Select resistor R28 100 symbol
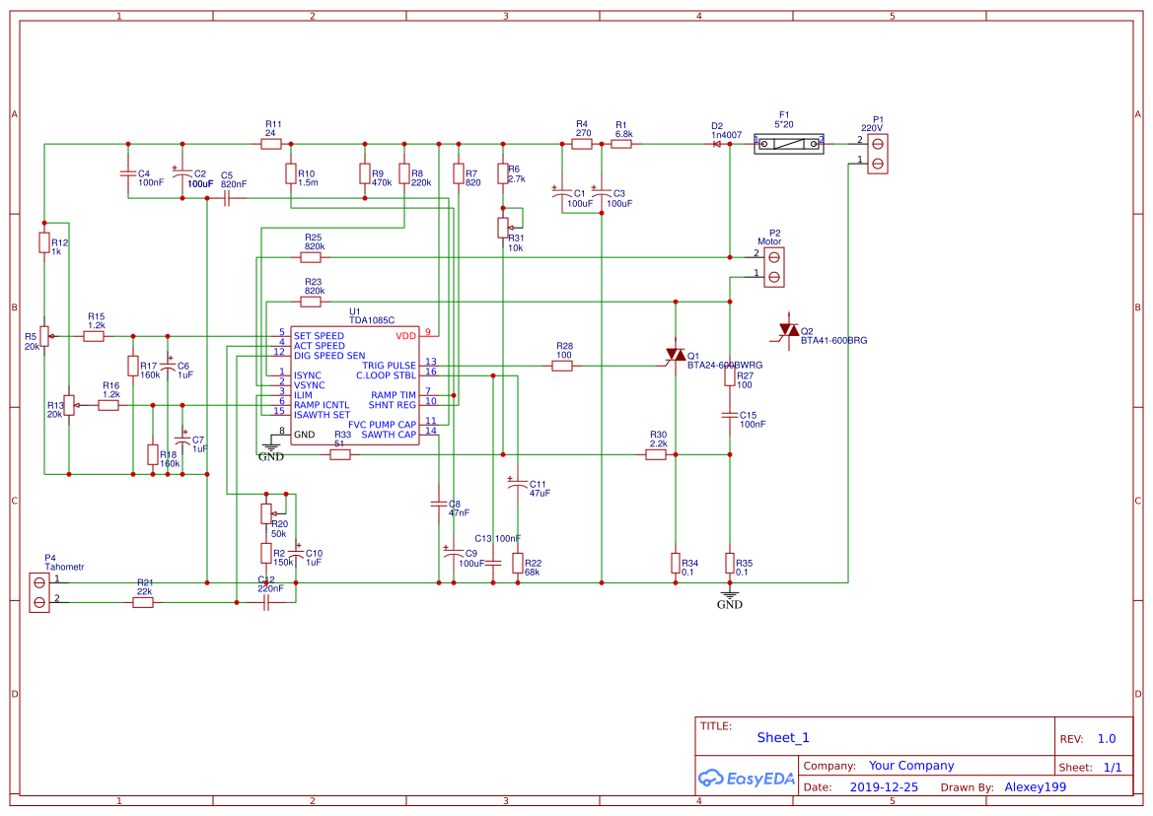The width and height of the screenshot is (1153, 816). [x=562, y=366]
